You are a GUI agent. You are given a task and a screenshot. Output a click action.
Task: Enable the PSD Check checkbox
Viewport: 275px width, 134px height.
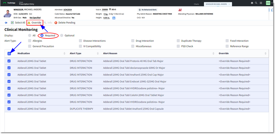click(x=178, y=46)
